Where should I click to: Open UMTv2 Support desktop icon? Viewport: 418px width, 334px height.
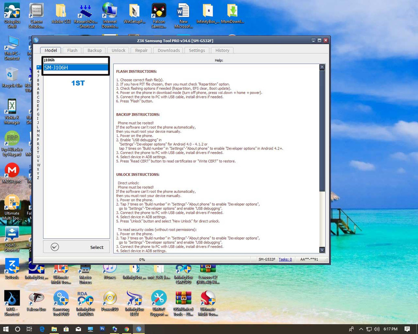coord(159,303)
